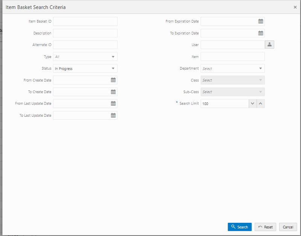This screenshot has width=301, height=236.
Task: Open the To Last Update Date calendar
Action: pyautogui.click(x=113, y=115)
